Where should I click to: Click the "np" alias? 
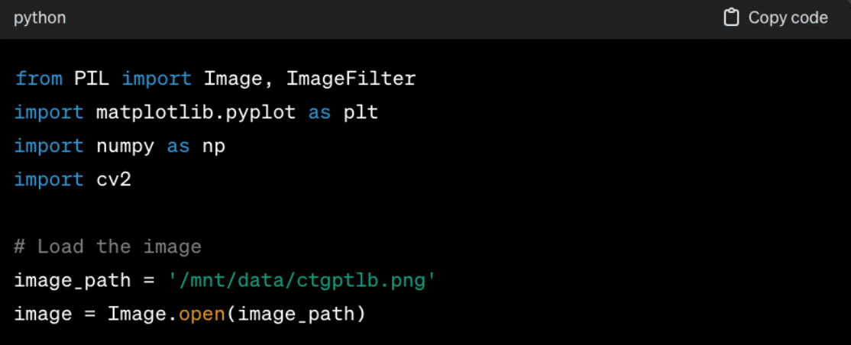click(x=214, y=146)
